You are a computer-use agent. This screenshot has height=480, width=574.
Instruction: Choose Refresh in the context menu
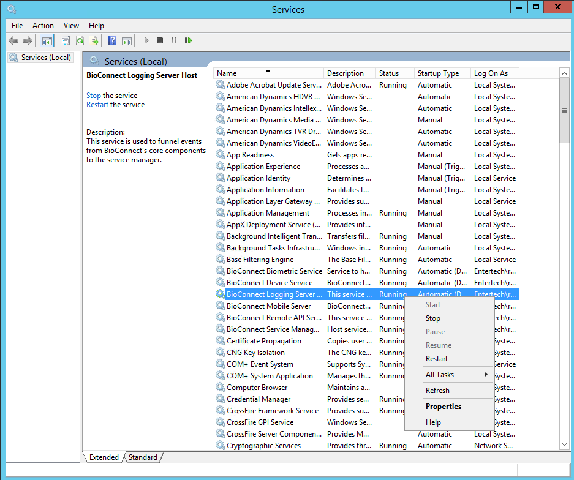tap(450, 391)
